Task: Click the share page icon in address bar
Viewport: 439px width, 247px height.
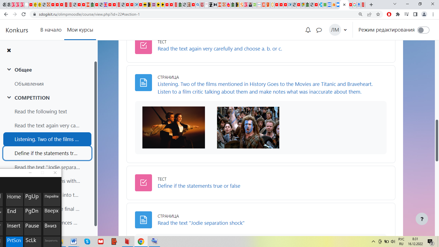Action: pos(369,14)
